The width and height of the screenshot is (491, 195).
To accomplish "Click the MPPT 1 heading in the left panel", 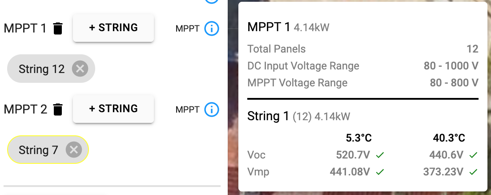I will point(25,28).
